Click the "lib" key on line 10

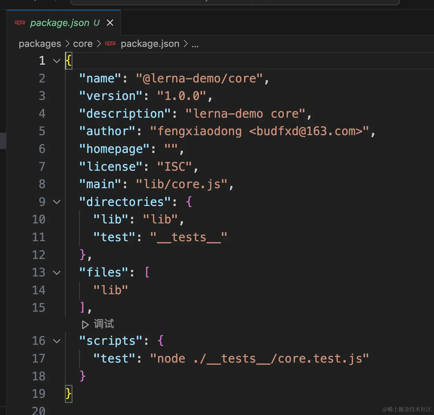tap(111, 219)
